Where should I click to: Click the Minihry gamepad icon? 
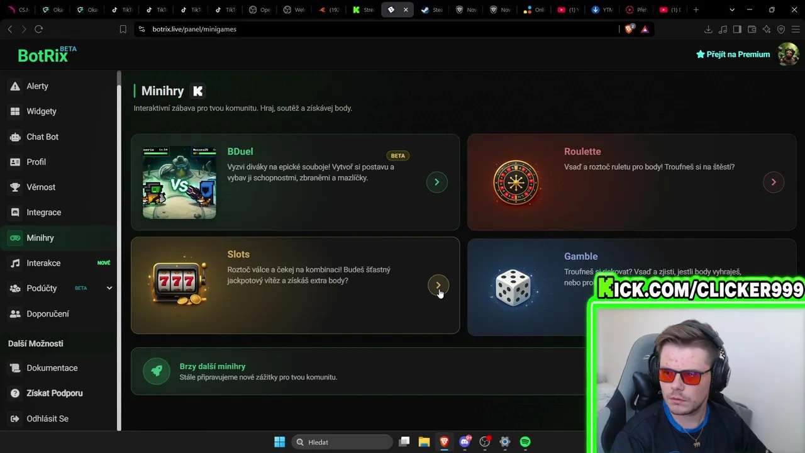click(x=15, y=238)
